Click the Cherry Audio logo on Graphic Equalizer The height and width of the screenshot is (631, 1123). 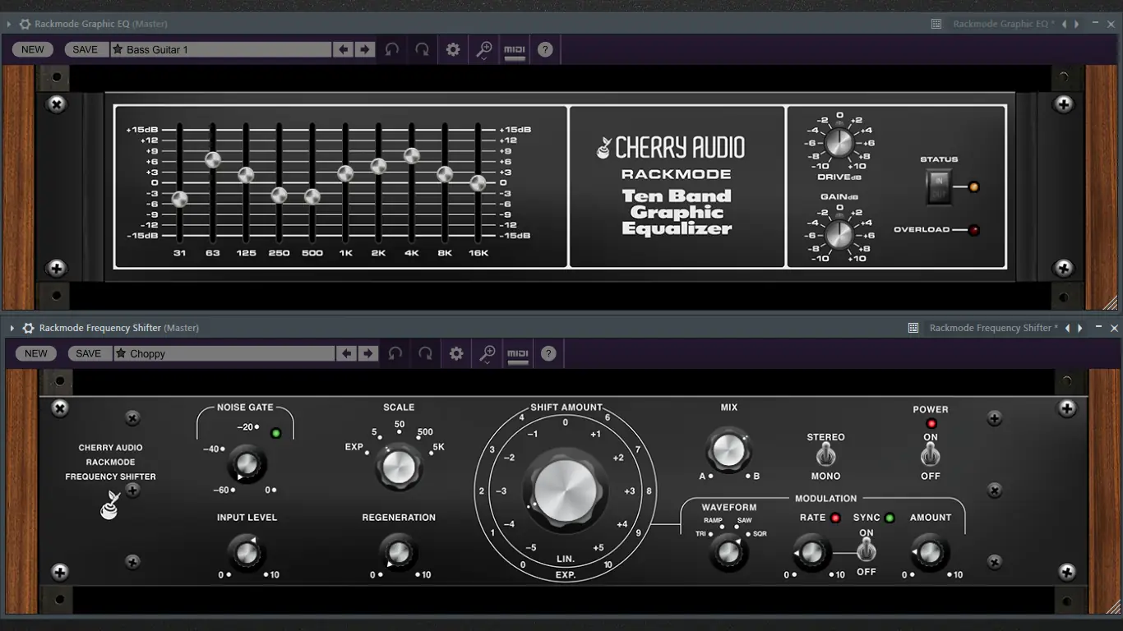[x=670, y=148]
